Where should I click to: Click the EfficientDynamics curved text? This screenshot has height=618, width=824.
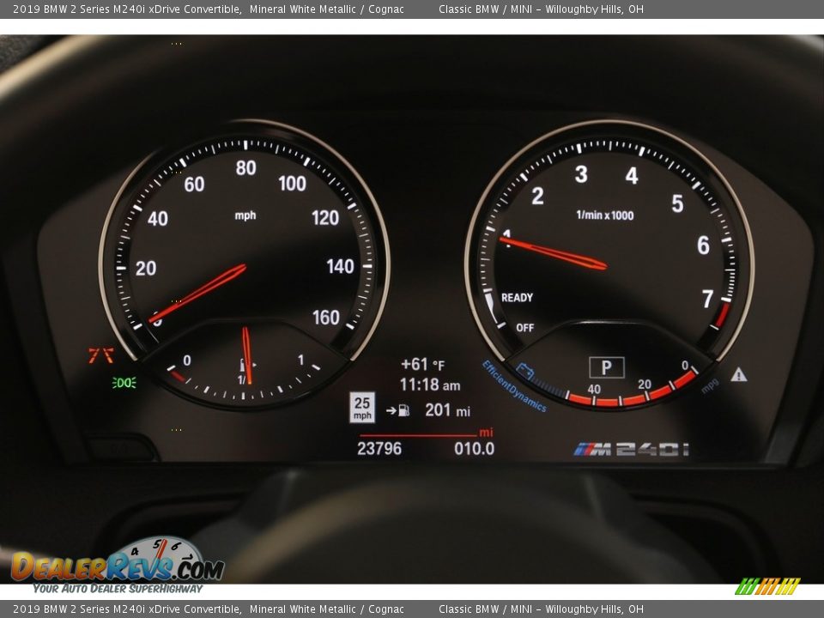[x=513, y=387]
